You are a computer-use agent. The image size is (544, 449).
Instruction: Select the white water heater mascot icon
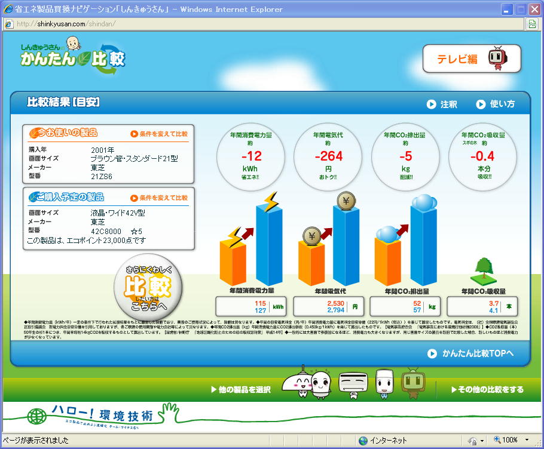pyautogui.click(x=385, y=383)
